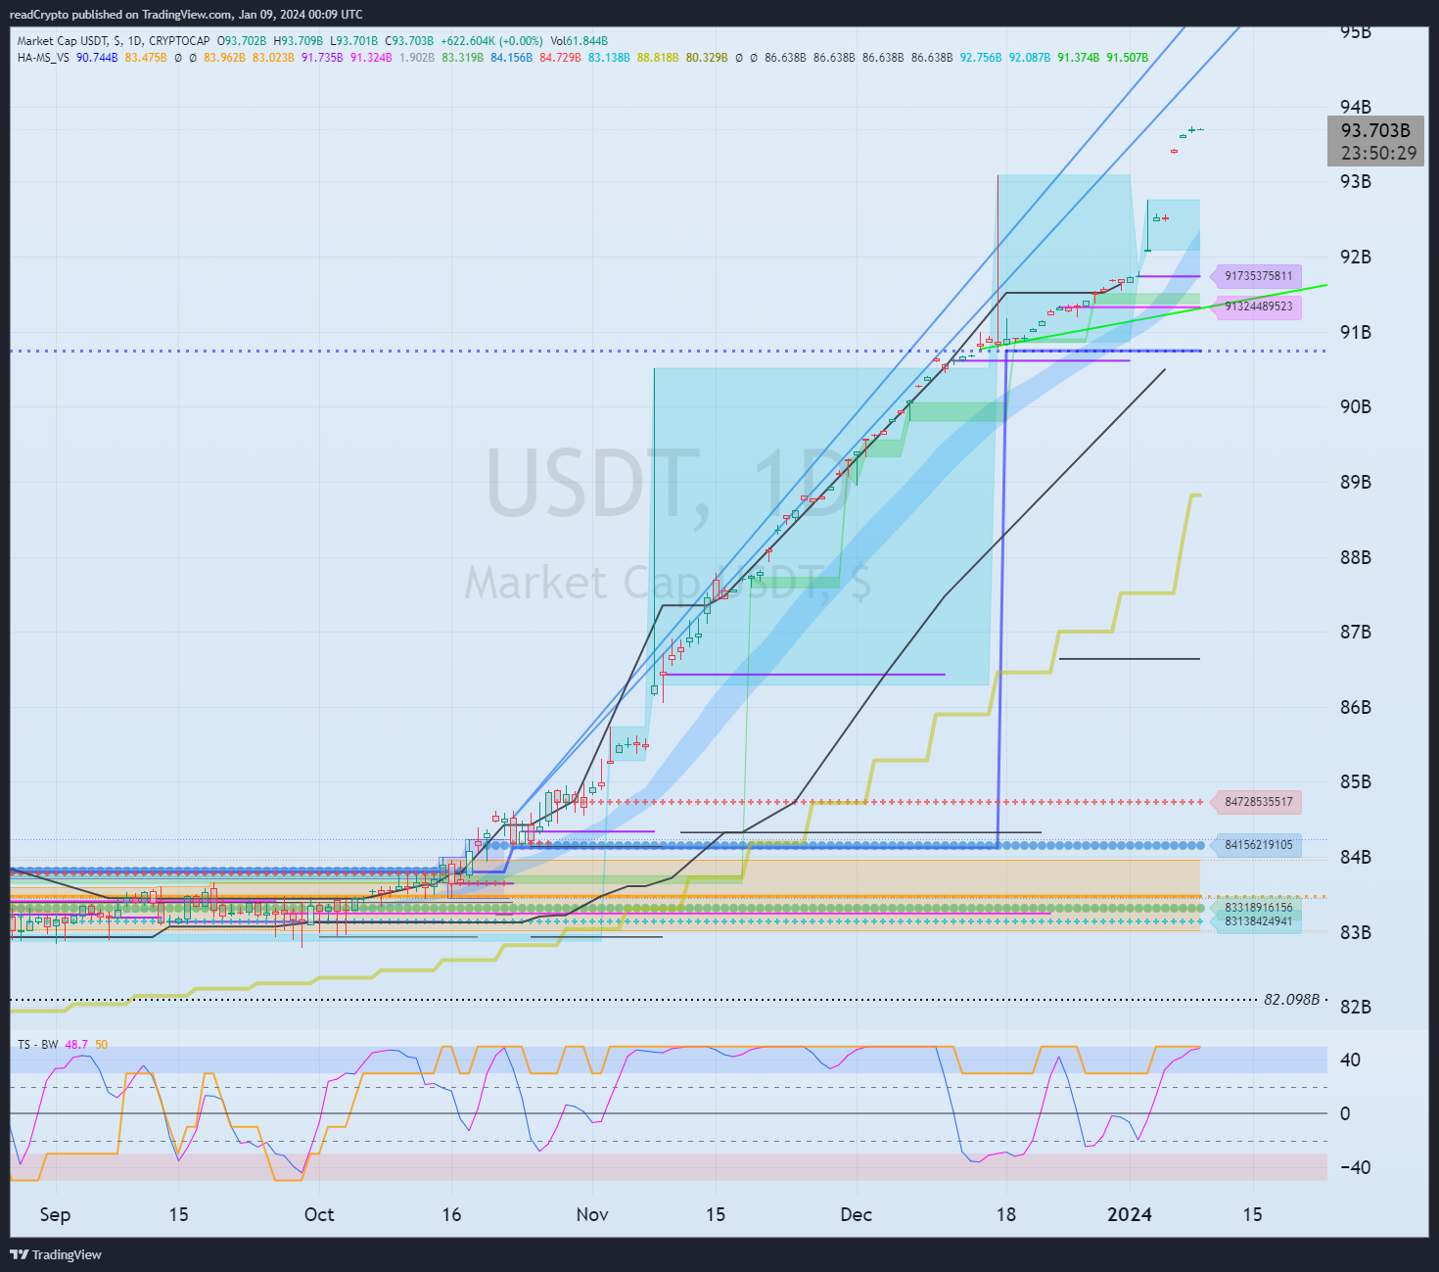Click the indicator value 92.087B

point(1030,58)
